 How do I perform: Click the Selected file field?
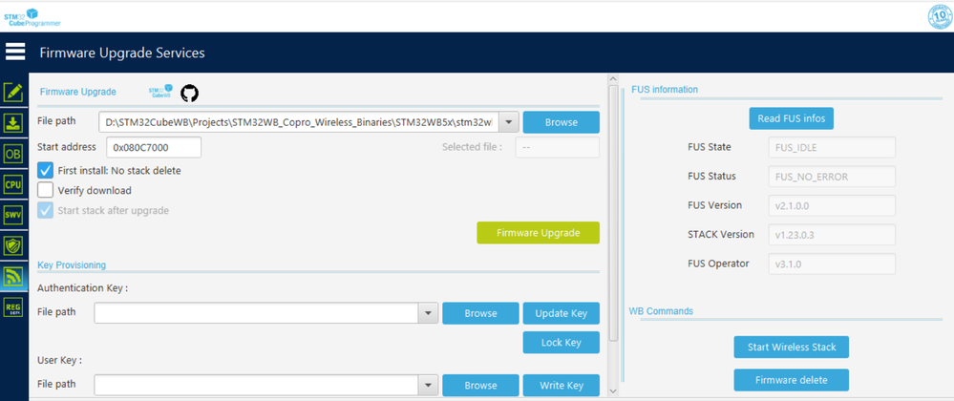558,147
